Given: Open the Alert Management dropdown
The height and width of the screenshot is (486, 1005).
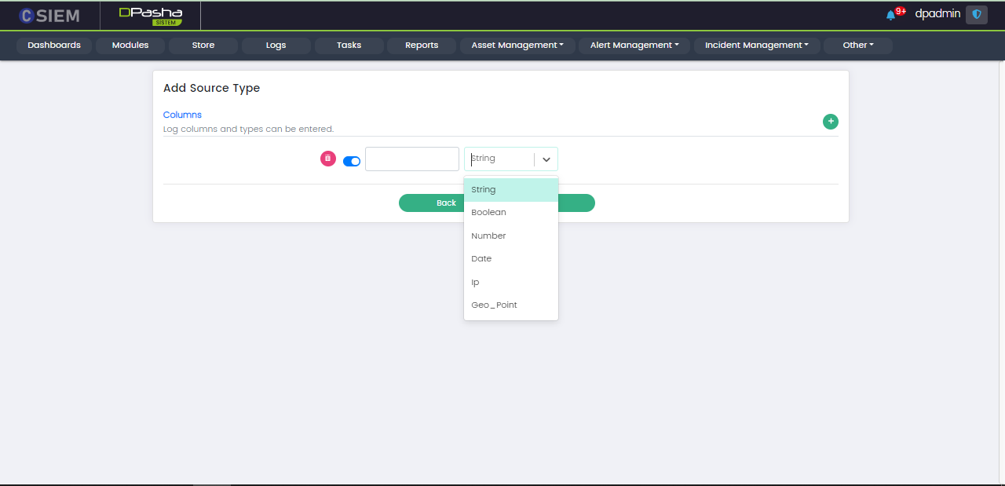Looking at the screenshot, I should coord(634,46).
